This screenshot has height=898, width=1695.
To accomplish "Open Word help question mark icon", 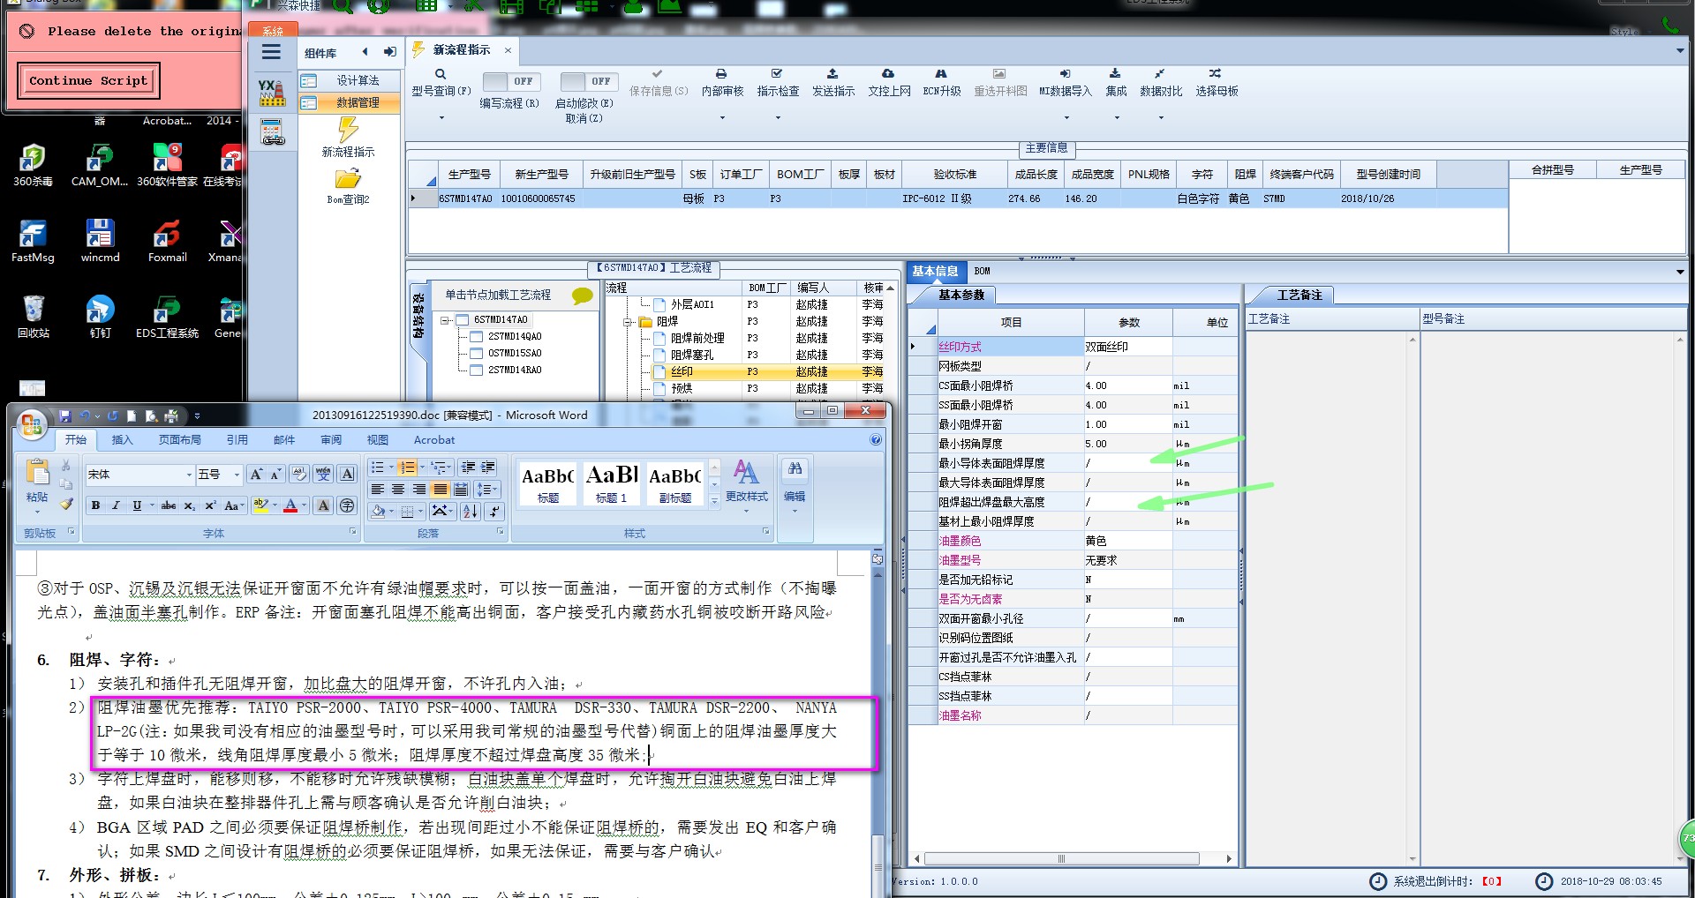I will [x=876, y=439].
